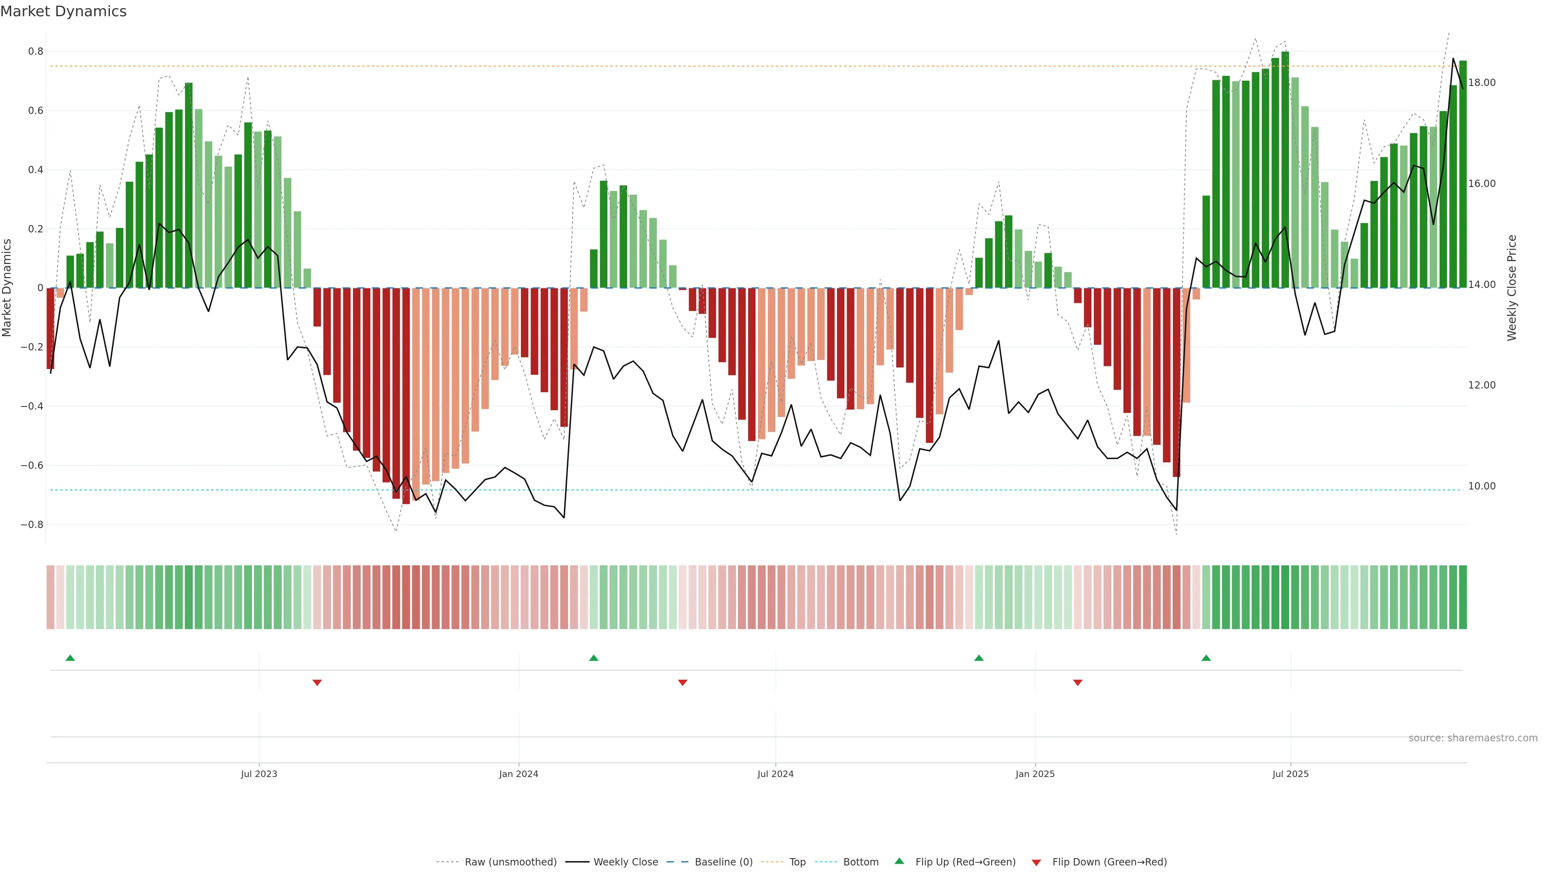This screenshot has height=876, width=1558.
Task: Click the Jan 2025 x-axis tick label
Action: 1035,774
